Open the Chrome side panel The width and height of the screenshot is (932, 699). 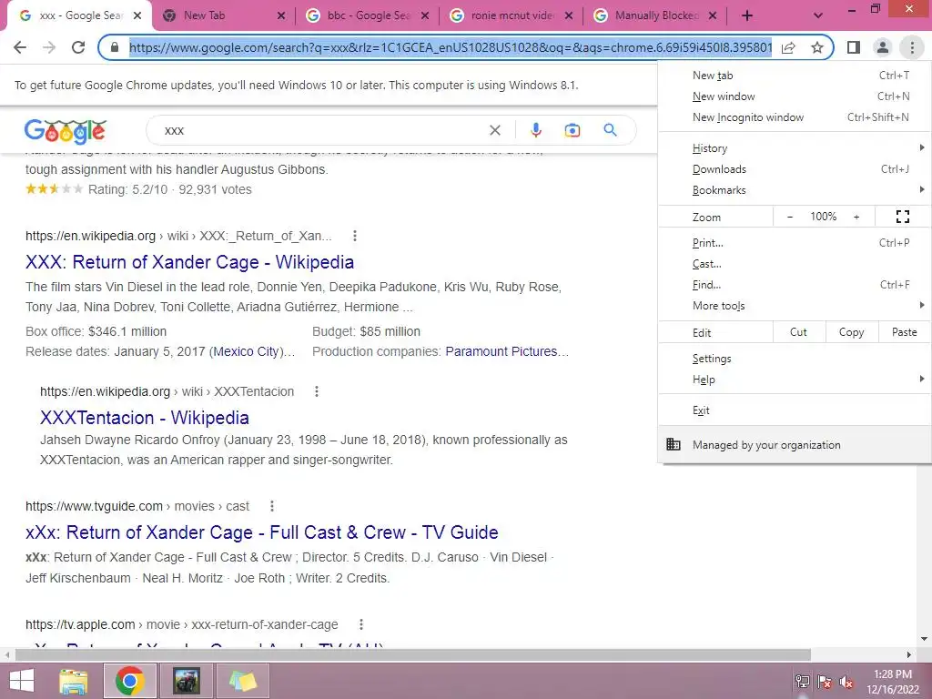(854, 47)
